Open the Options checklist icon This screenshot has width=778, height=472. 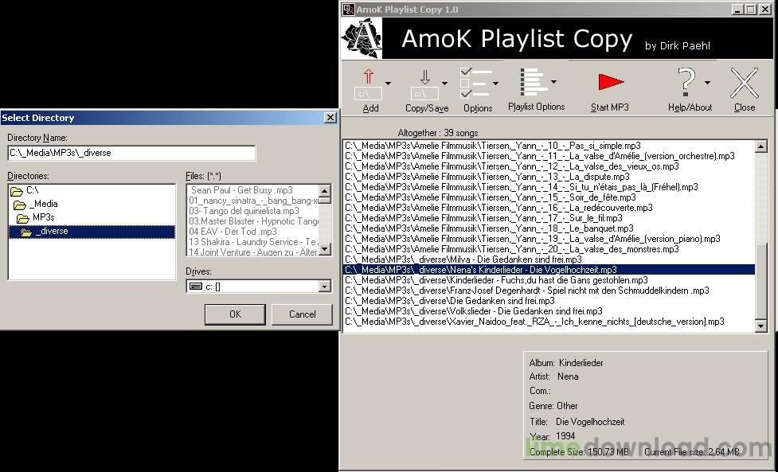coord(475,83)
